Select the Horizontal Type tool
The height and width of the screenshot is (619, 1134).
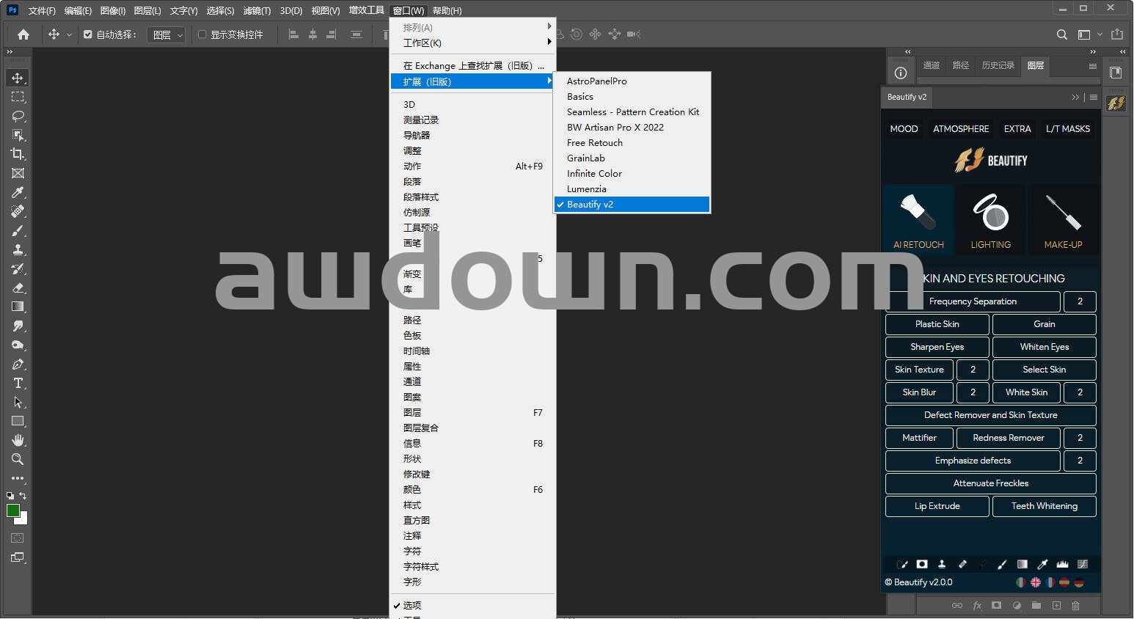click(18, 383)
